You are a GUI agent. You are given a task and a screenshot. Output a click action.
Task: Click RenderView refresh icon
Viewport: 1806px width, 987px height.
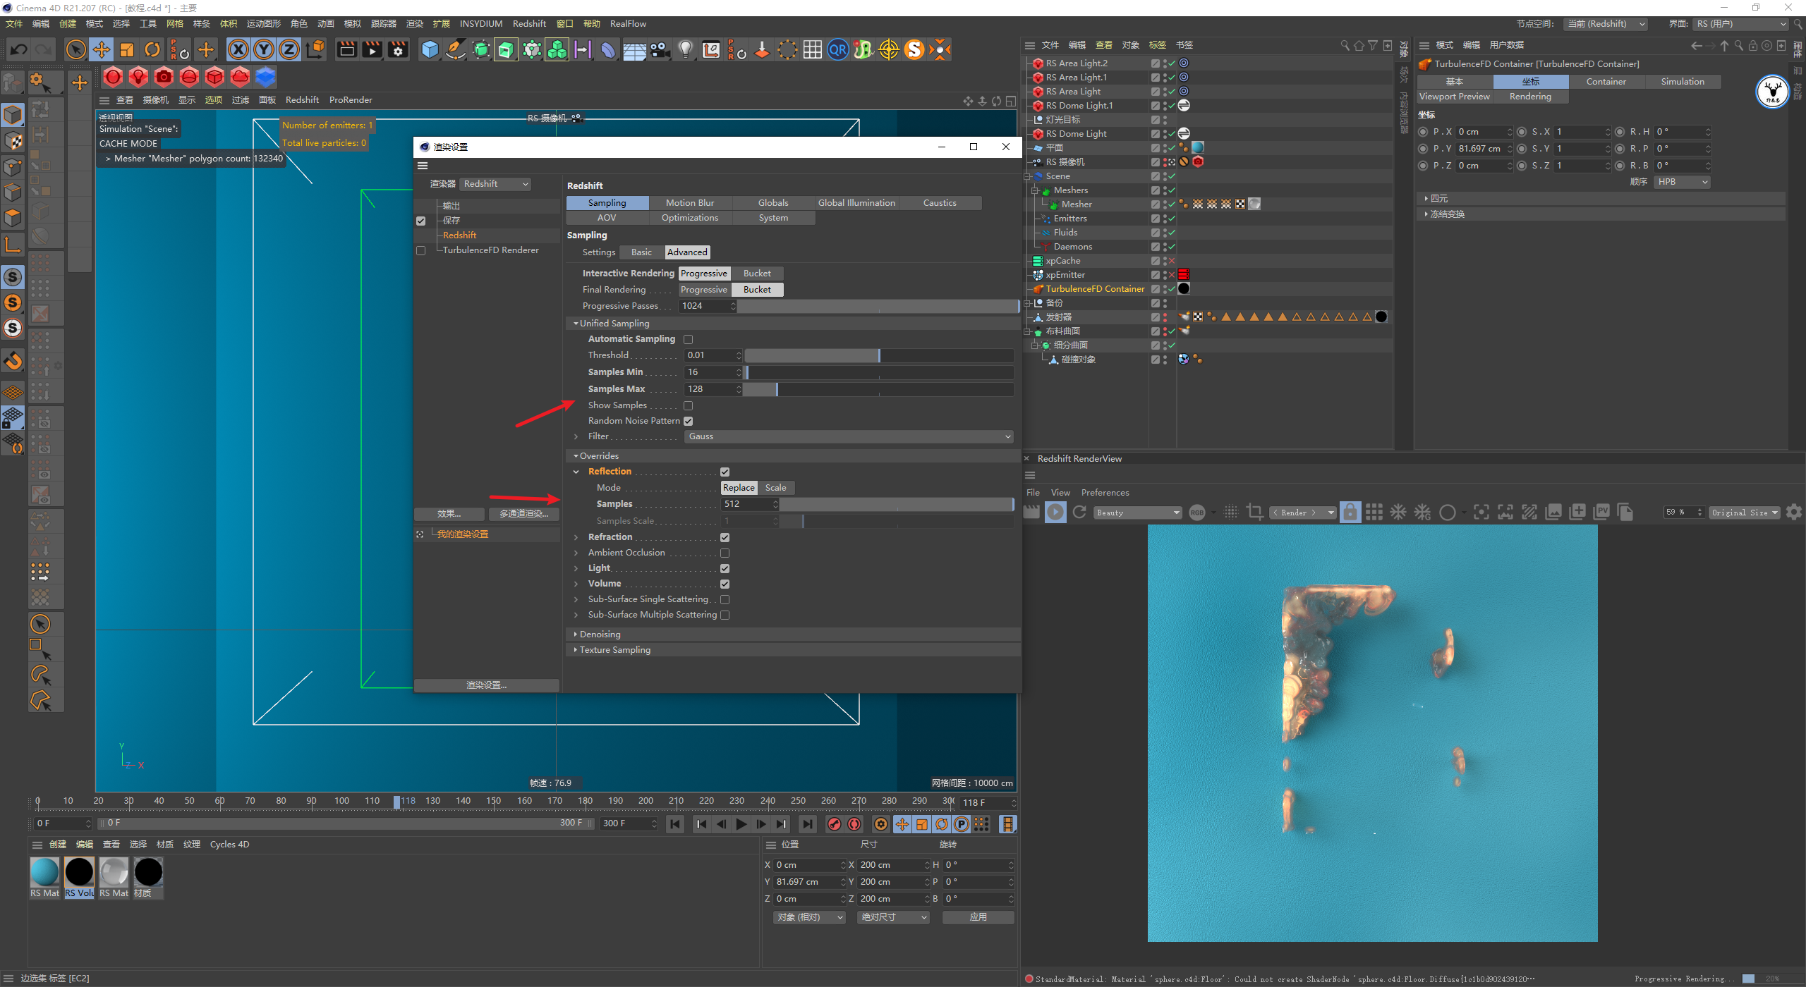coord(1079,513)
